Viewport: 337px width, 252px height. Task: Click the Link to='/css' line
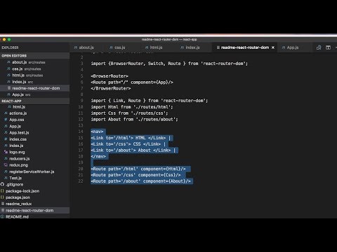click(128, 144)
